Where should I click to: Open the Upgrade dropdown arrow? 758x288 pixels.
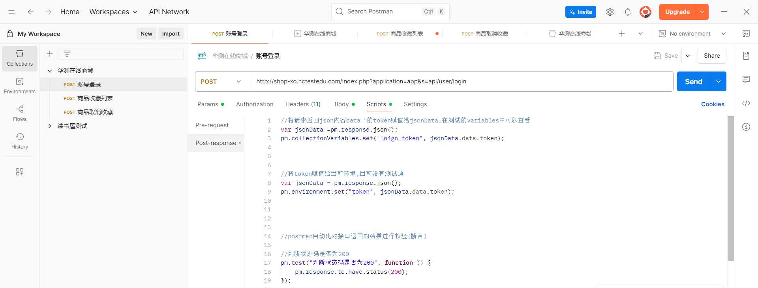[702, 12]
